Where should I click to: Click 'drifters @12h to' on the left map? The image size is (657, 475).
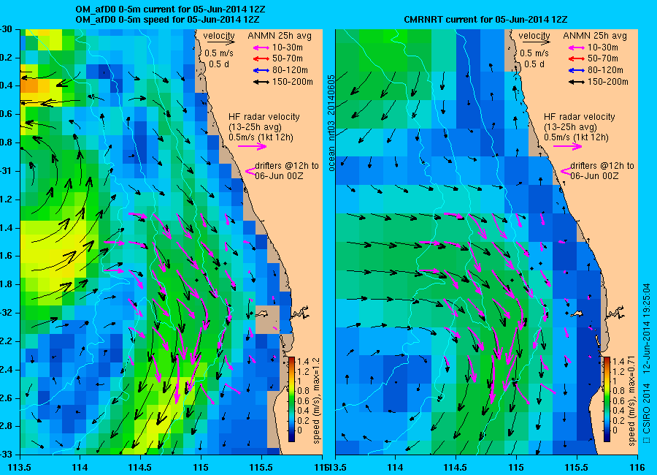point(287,166)
